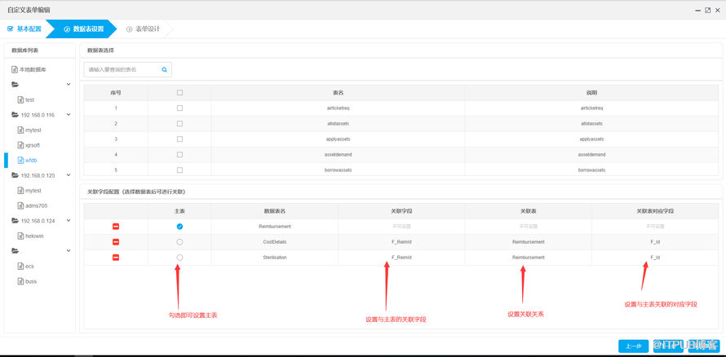
Task: Select 本地数据库 in database list
Action: (33, 69)
